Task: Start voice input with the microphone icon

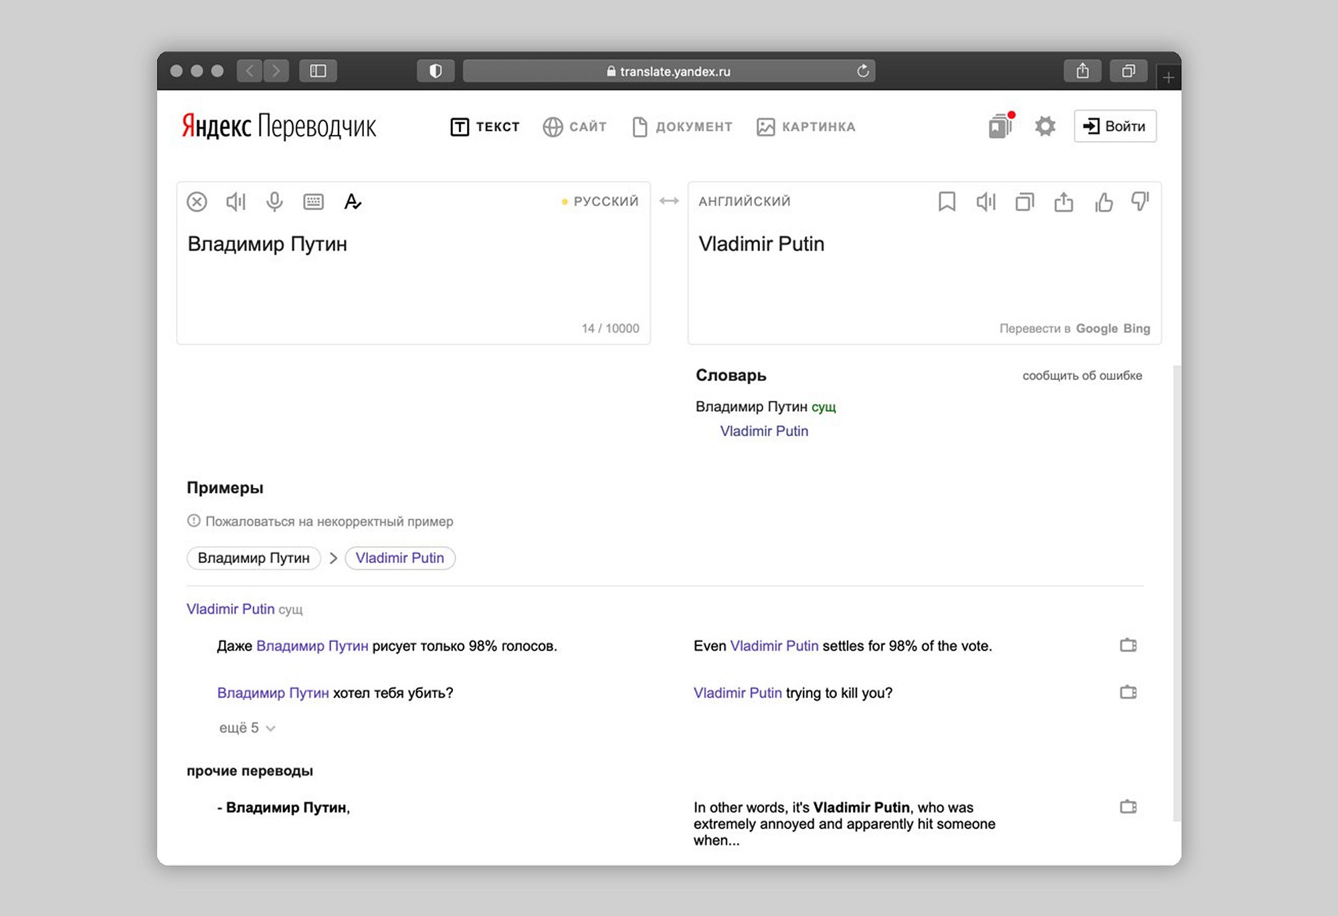Action: click(274, 201)
